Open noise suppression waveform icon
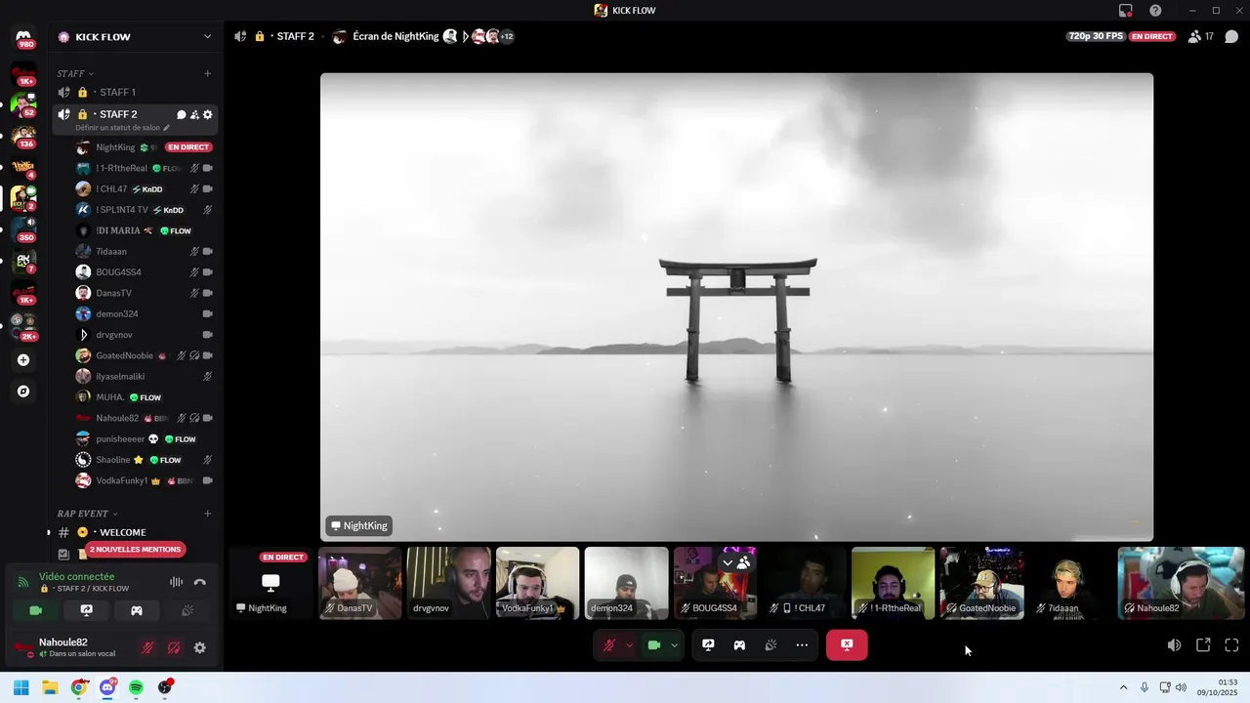 [176, 582]
